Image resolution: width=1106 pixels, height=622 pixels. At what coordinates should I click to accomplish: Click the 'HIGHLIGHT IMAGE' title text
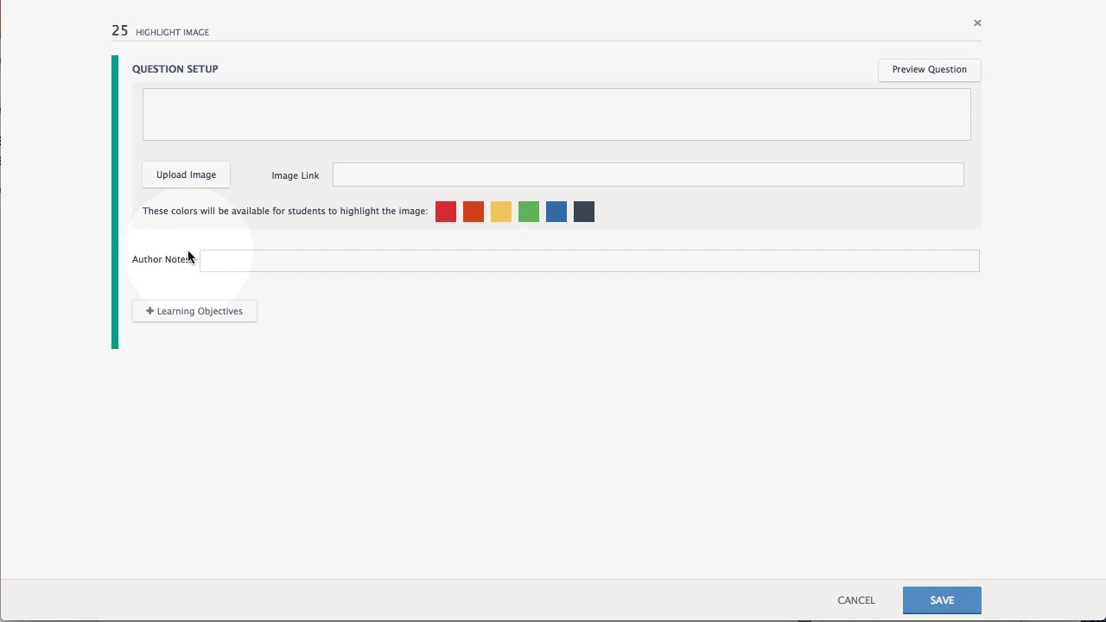pos(172,32)
